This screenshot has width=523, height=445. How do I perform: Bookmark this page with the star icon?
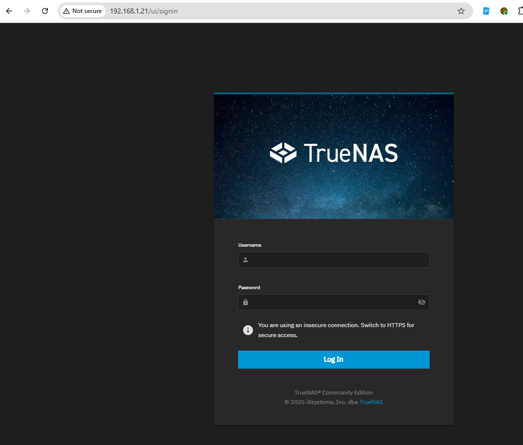click(x=461, y=11)
